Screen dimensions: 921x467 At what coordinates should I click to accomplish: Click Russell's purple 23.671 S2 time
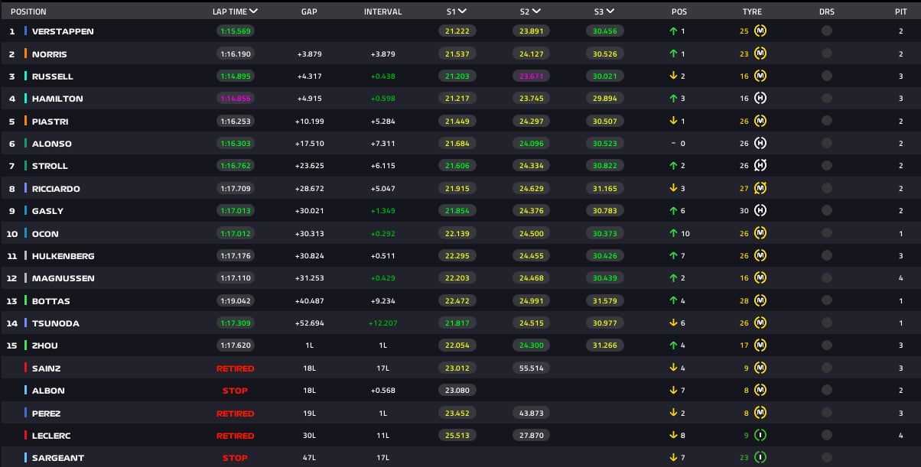point(531,76)
